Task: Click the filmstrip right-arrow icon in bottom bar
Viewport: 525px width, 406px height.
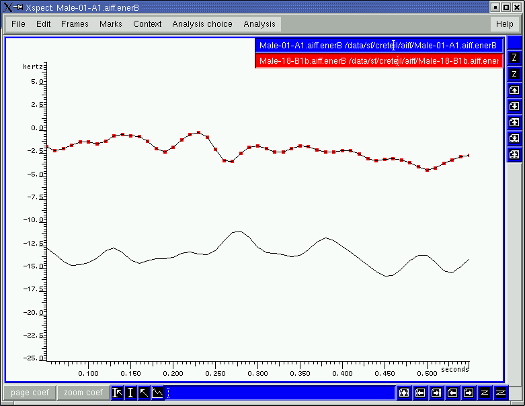Action: coord(436,393)
